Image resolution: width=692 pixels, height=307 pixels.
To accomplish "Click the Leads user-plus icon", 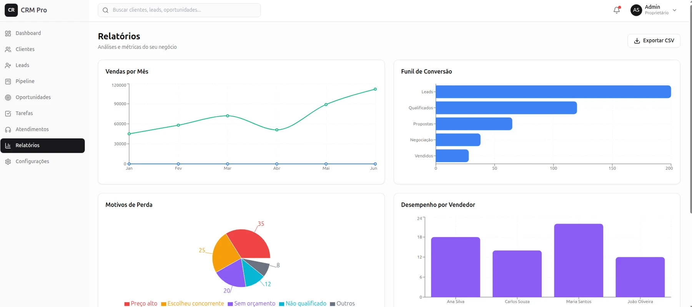I will pyautogui.click(x=8, y=65).
